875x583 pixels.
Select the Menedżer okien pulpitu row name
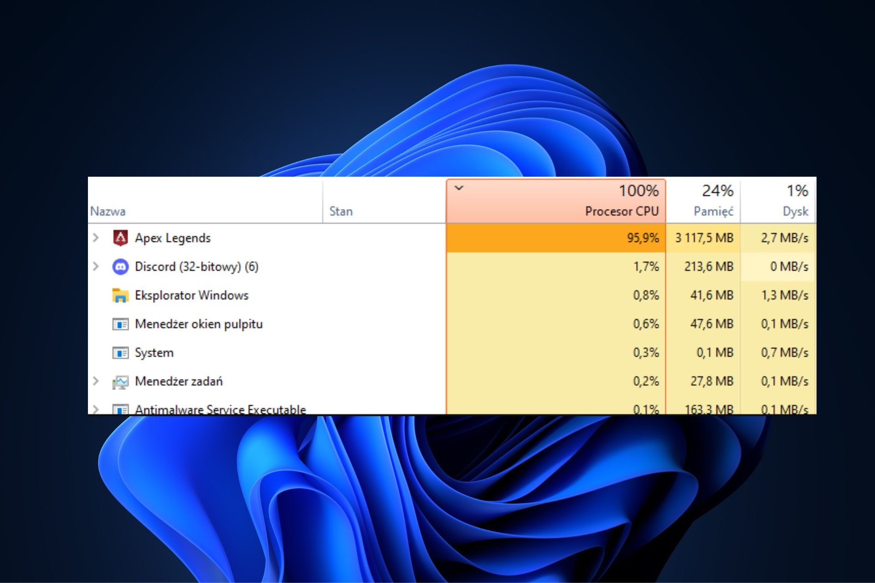tap(199, 324)
